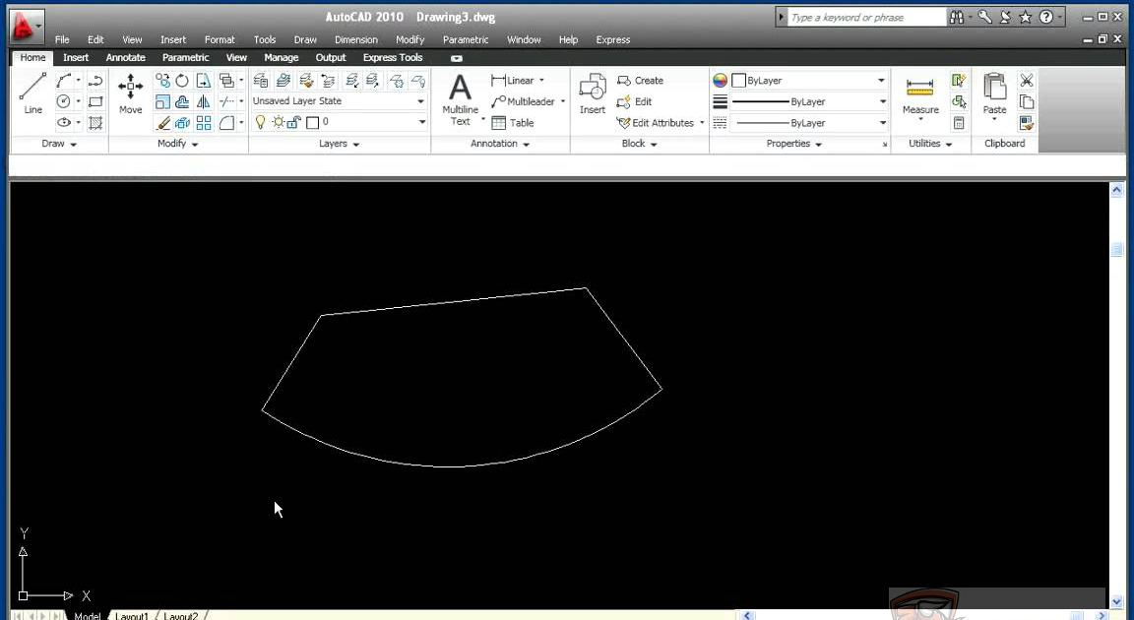The height and width of the screenshot is (620, 1134).
Task: Activate the Mirror tool
Action: (x=204, y=102)
